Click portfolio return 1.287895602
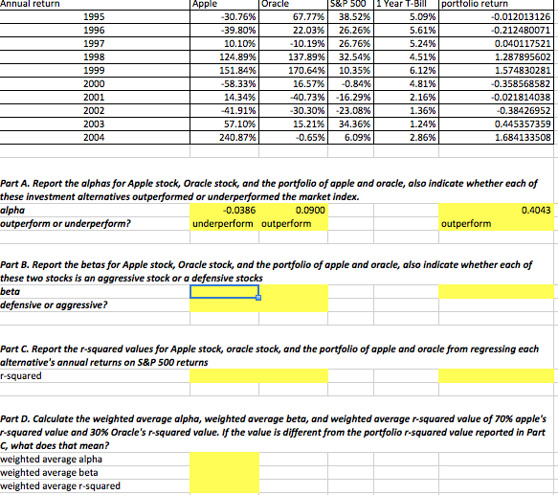558x495 pixels. [496, 57]
